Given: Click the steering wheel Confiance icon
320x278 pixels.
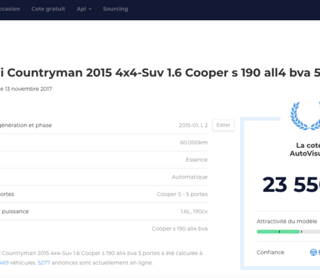Looking at the screenshot, I should click(313, 252).
